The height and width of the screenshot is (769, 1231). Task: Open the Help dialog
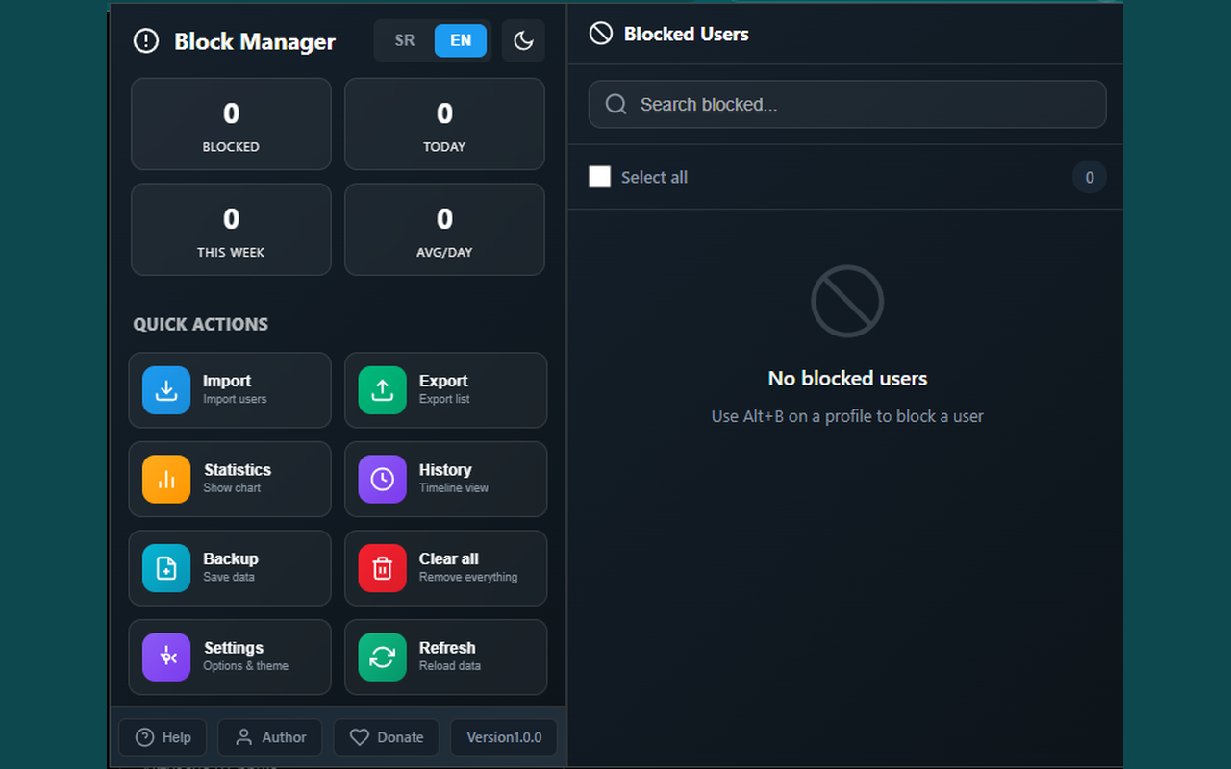[x=163, y=736]
